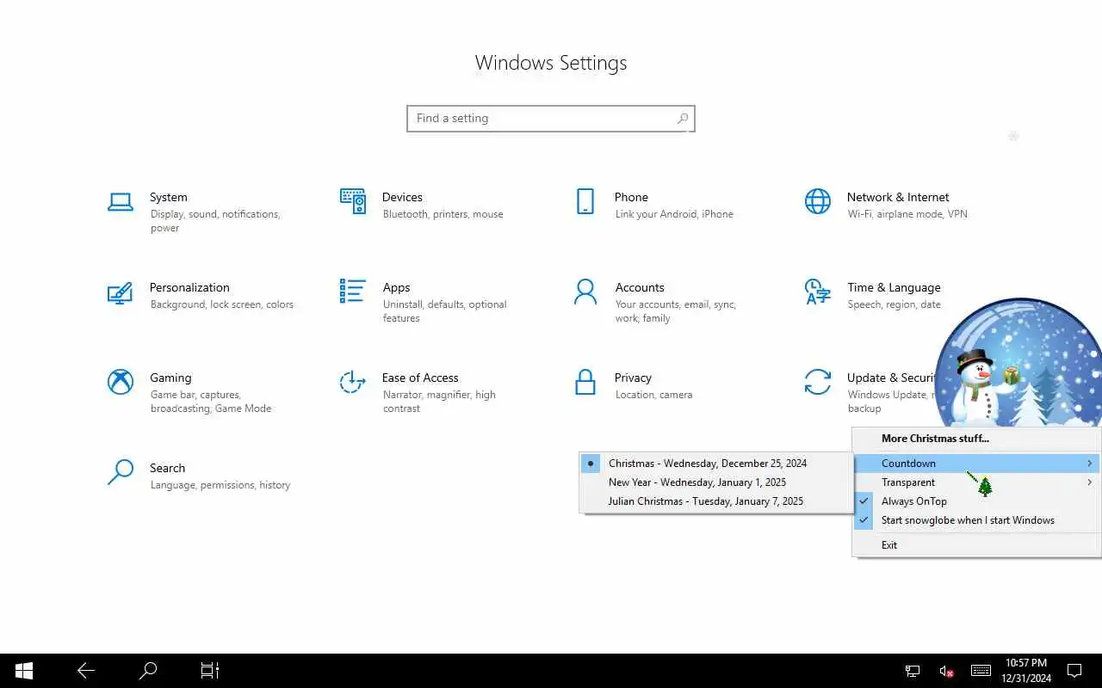1102x688 pixels.
Task: Open the Apps list icon
Action: (352, 291)
